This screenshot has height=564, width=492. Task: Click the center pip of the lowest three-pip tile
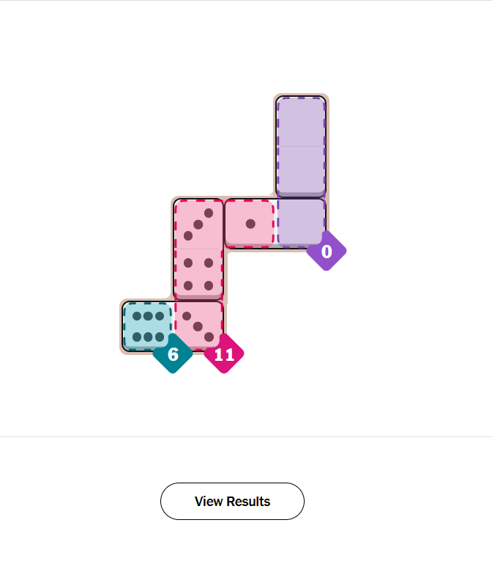[198, 326]
